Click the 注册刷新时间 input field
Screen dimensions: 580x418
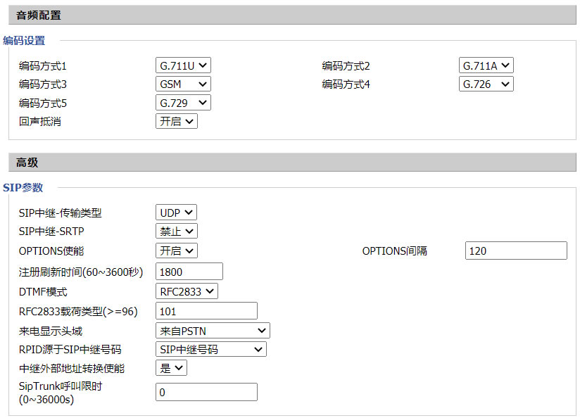[189, 272]
